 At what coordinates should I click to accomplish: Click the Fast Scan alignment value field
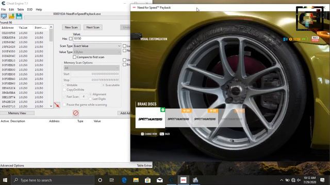(84, 97)
